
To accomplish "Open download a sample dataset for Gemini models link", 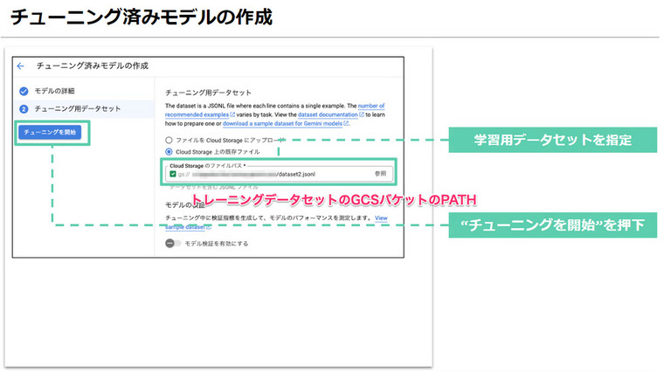I will pos(282,124).
